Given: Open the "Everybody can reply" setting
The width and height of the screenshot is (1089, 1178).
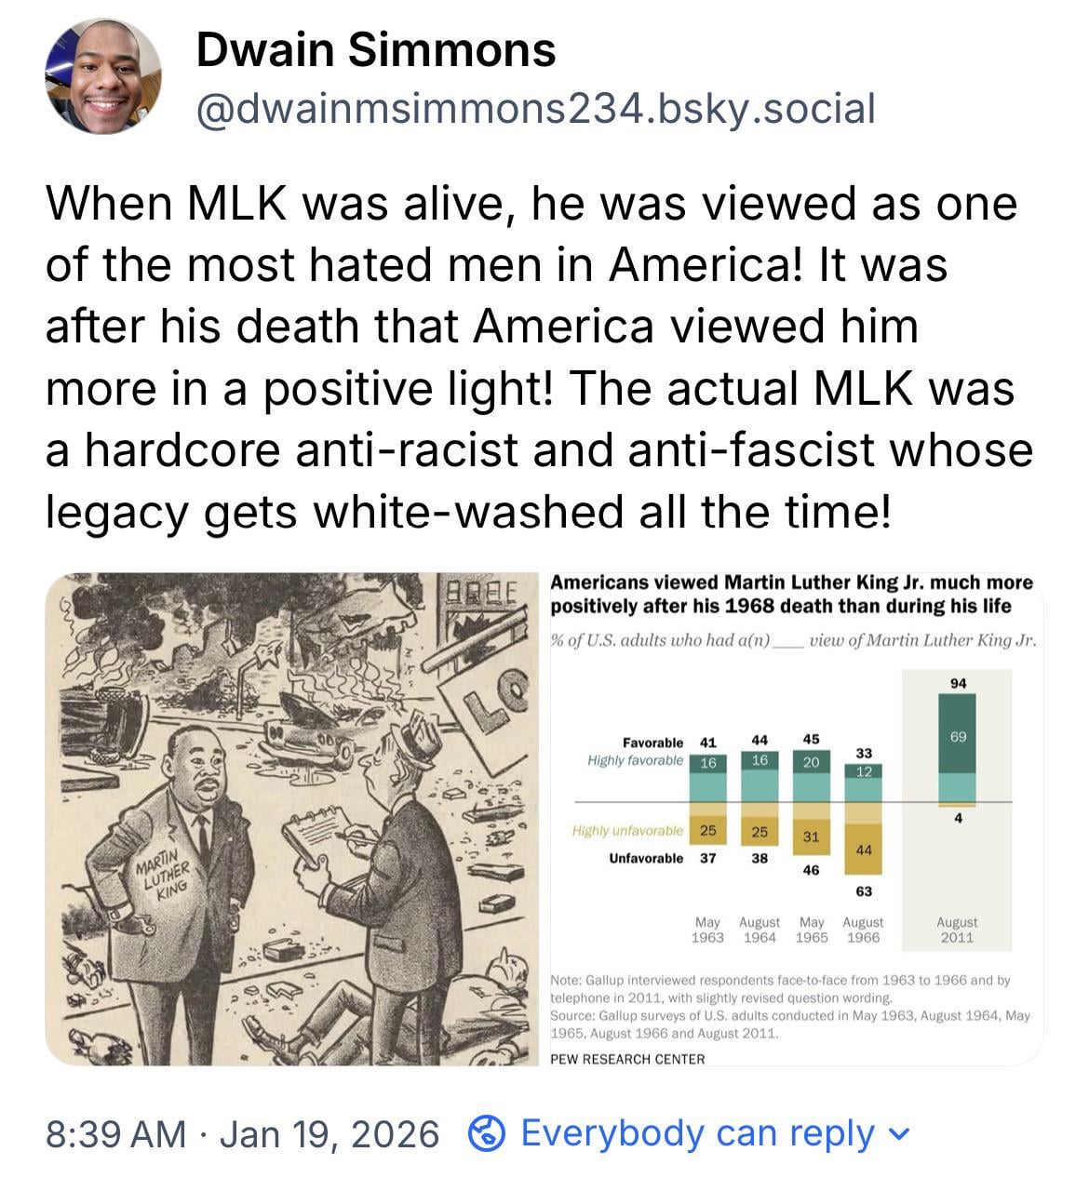Looking at the screenshot, I should 697,1133.
